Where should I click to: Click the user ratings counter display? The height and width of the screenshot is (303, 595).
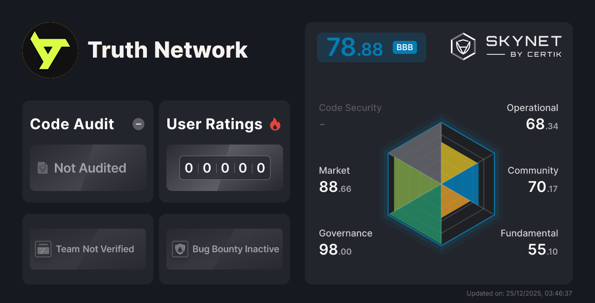[x=225, y=168]
